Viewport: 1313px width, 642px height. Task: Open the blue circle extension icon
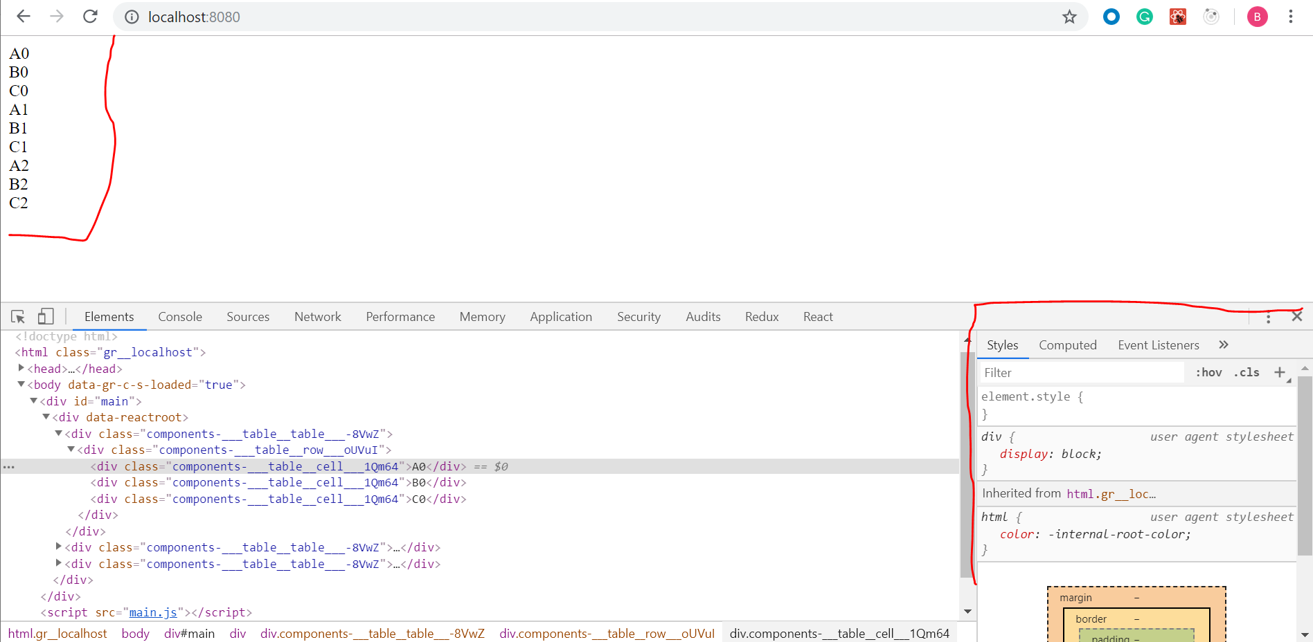click(x=1111, y=17)
